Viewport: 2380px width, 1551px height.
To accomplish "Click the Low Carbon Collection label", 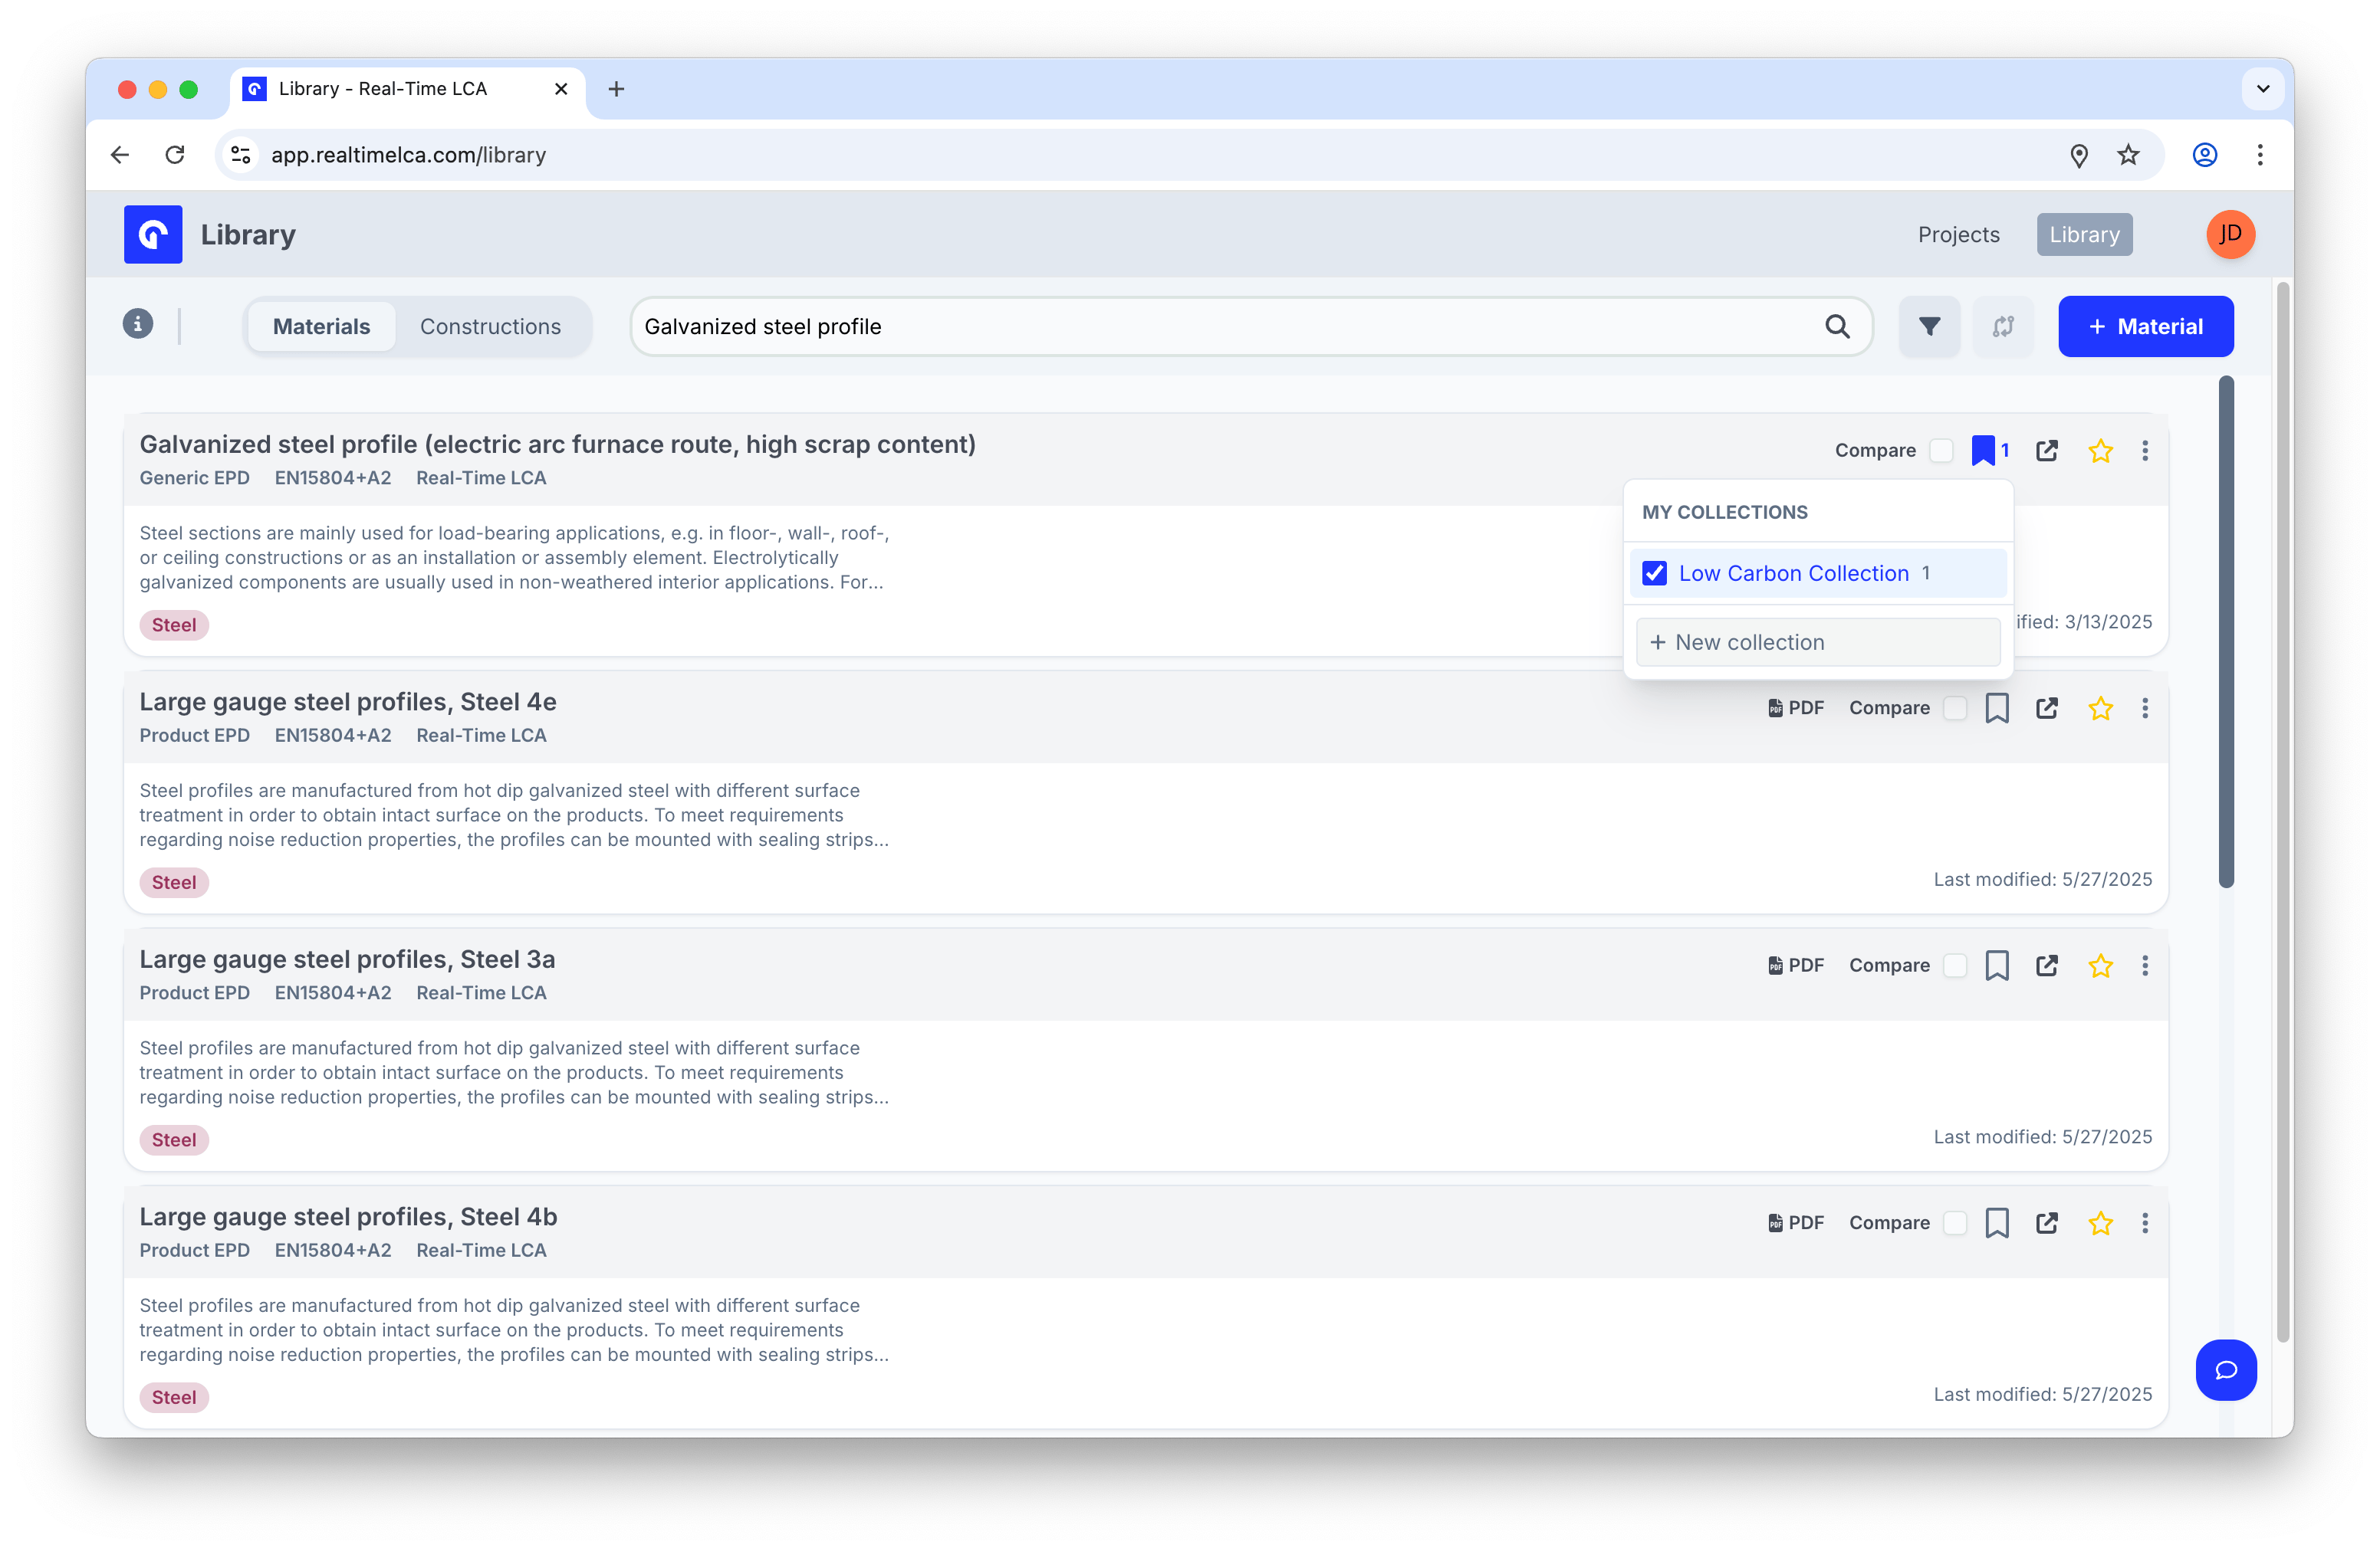I will click(1794, 572).
